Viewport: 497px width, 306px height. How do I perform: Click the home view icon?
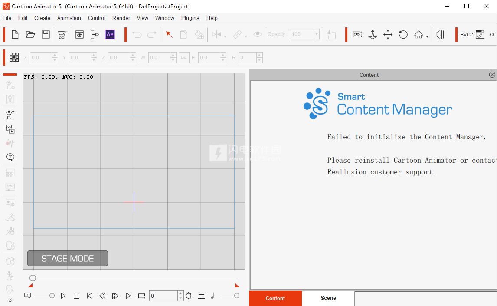(x=419, y=34)
